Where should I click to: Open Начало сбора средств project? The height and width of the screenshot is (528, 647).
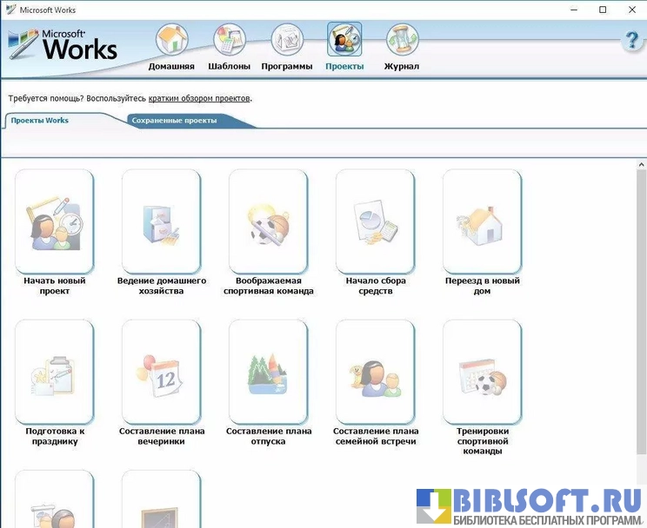coord(375,221)
